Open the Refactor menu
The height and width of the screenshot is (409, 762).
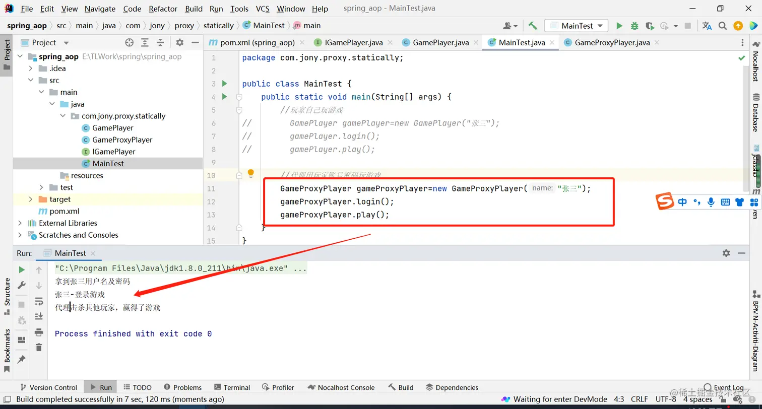point(163,9)
